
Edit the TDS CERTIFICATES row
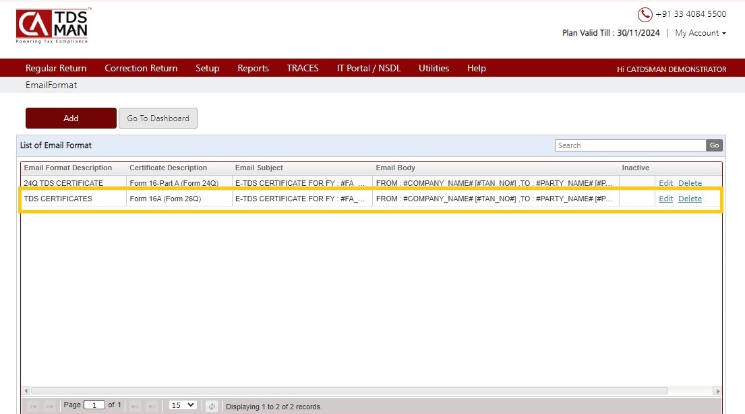pos(665,199)
